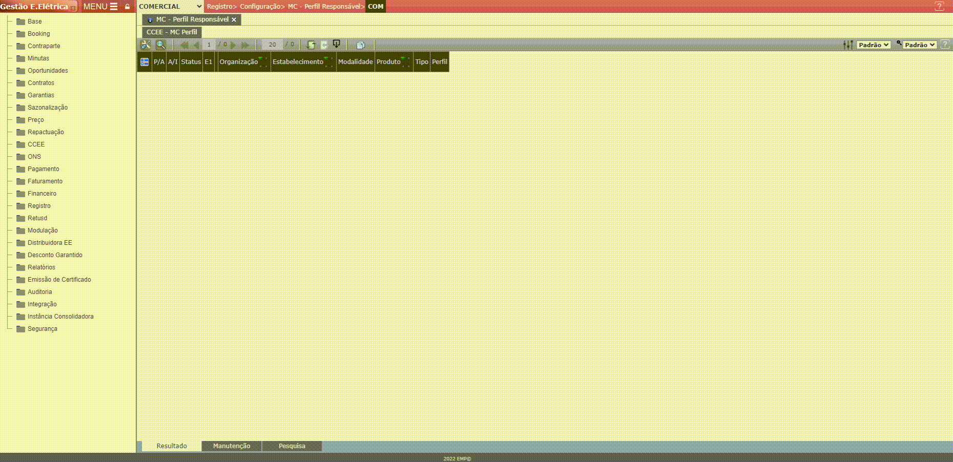The width and height of the screenshot is (953, 462).
Task: Open the first Padrão layout dropdown
Action: tap(874, 45)
